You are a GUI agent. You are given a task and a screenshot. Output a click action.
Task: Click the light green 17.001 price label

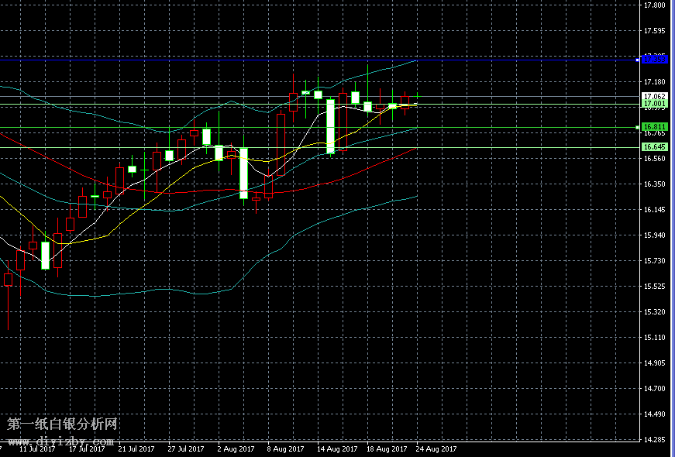[654, 104]
